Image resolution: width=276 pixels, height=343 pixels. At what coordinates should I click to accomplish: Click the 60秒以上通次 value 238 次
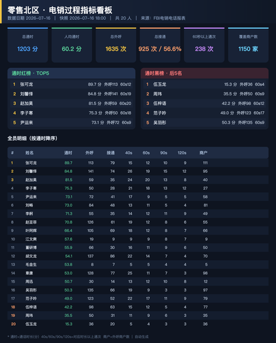204,49
